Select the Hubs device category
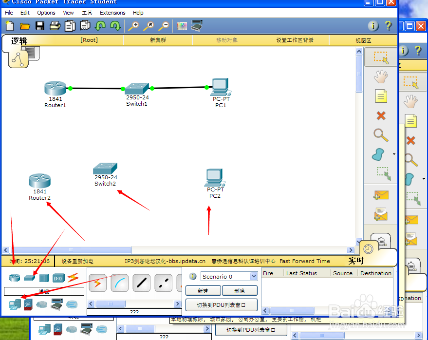The height and width of the screenshot is (340, 428). pyautogui.click(x=44, y=278)
